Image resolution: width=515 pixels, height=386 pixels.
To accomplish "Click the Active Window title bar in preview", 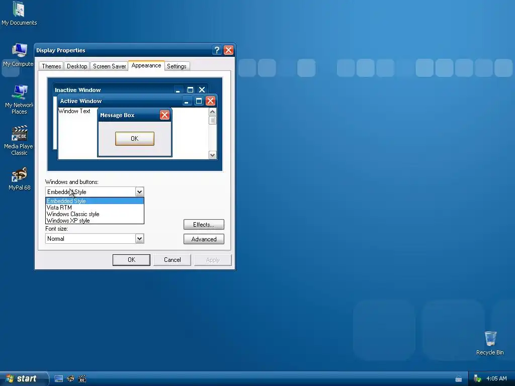I will coord(137,101).
